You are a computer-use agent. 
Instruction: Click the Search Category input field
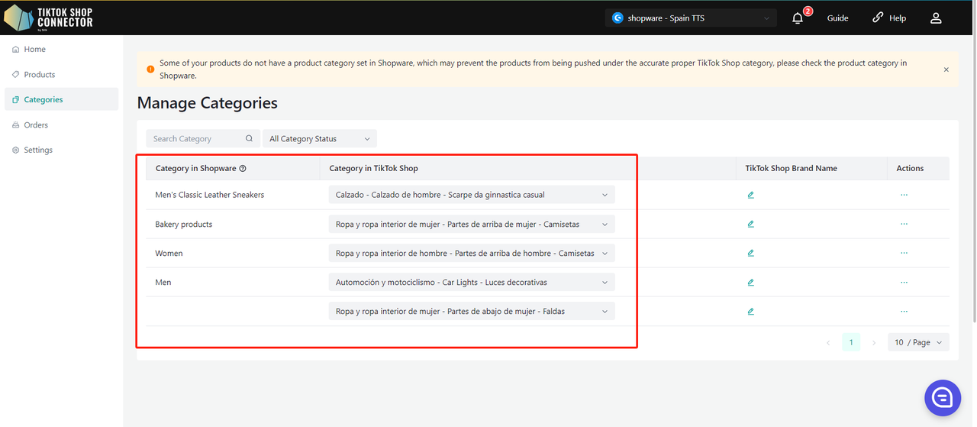point(195,139)
